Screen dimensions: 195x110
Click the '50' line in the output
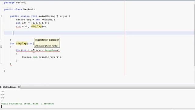pos(3,98)
